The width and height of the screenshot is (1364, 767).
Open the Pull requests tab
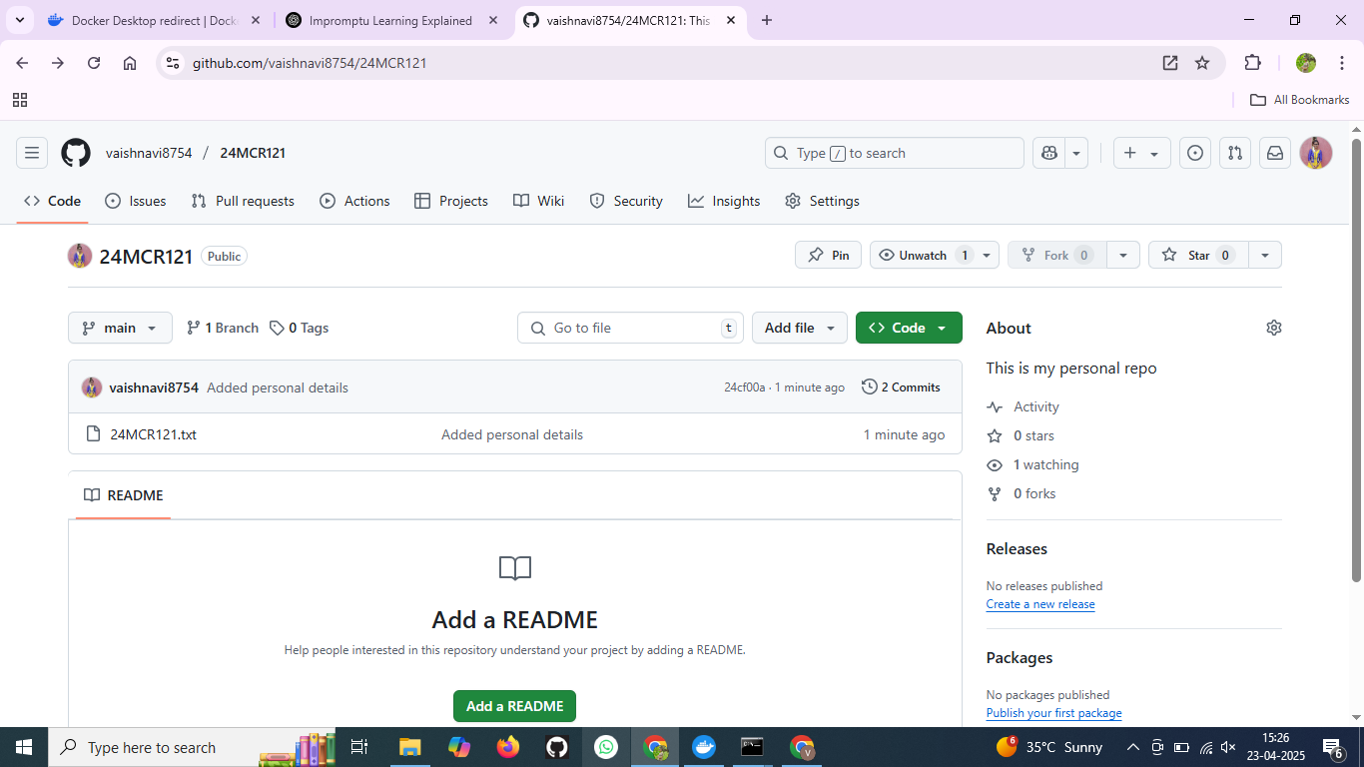pyautogui.click(x=243, y=201)
